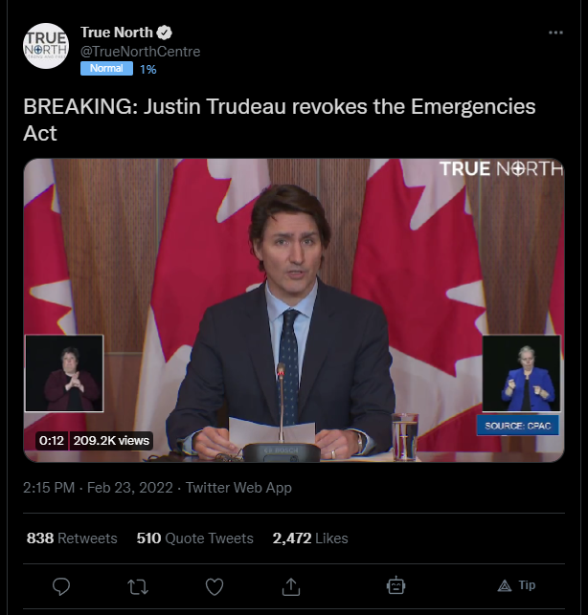
Task: Like the tweet with heart icon
Action: [215, 586]
